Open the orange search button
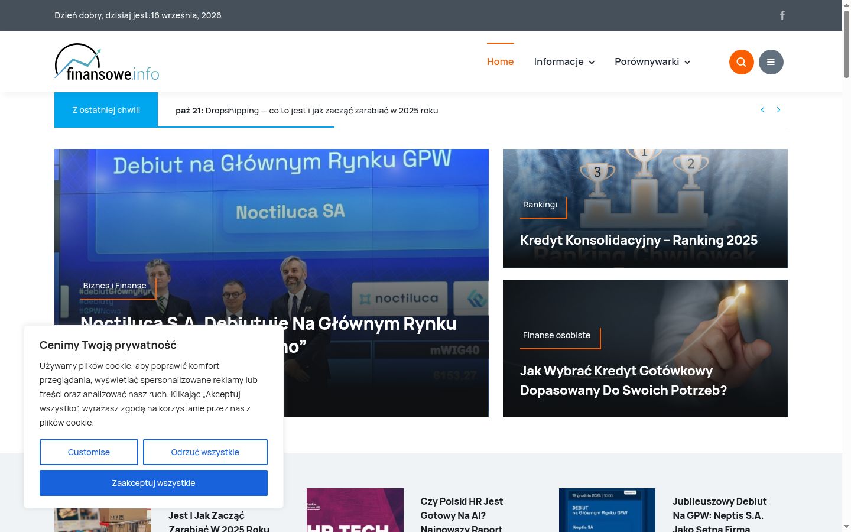 (x=741, y=62)
